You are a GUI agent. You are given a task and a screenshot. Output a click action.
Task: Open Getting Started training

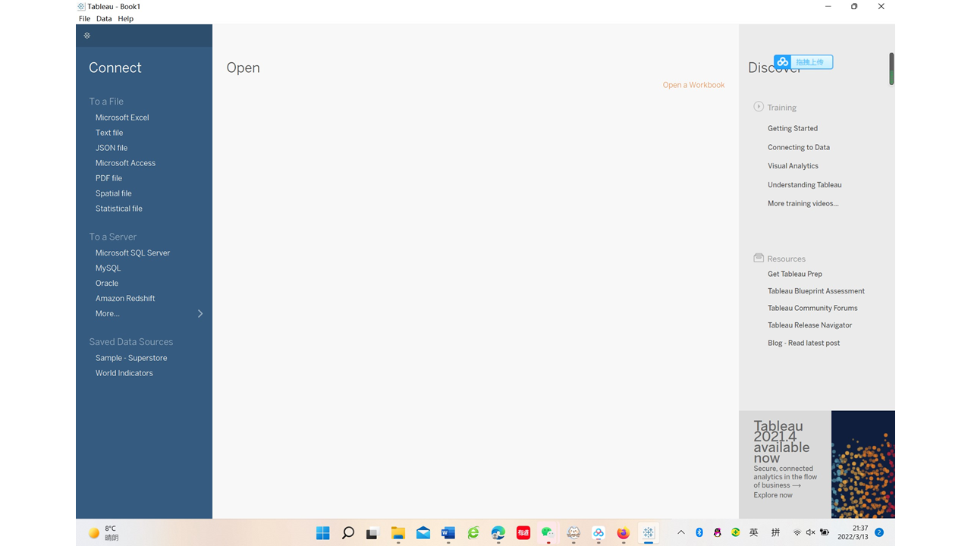click(793, 128)
